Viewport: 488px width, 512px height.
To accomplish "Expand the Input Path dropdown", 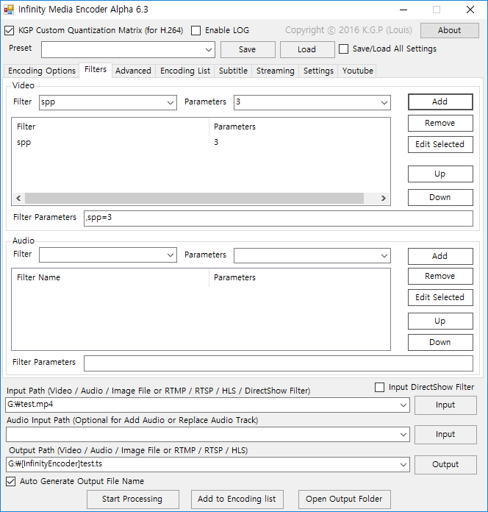I will pos(403,405).
